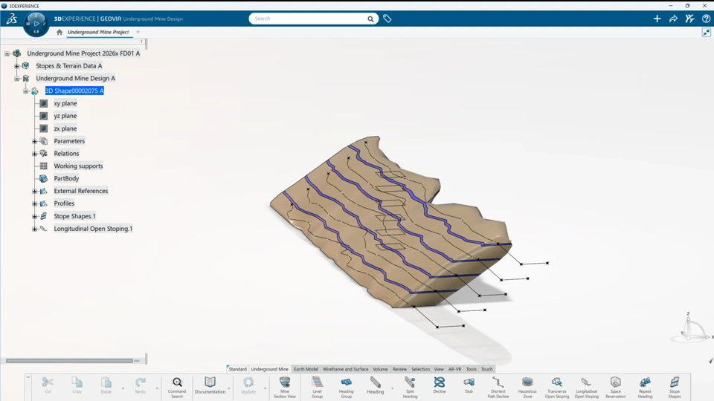This screenshot has width=714, height=401.
Task: Click the Share arrow icon
Action: click(x=673, y=19)
